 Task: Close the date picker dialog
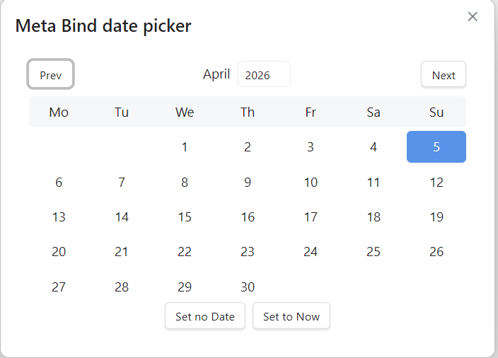click(473, 17)
